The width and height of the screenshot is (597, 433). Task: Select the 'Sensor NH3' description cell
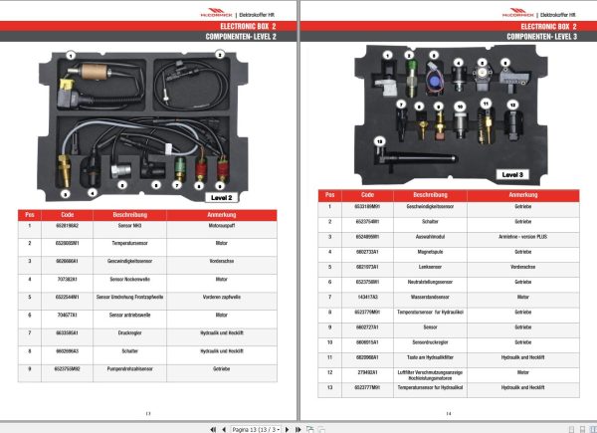(x=129, y=230)
